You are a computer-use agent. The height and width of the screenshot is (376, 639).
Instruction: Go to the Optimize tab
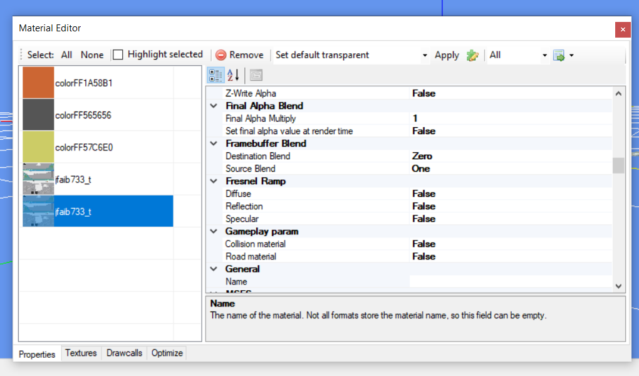pos(167,353)
